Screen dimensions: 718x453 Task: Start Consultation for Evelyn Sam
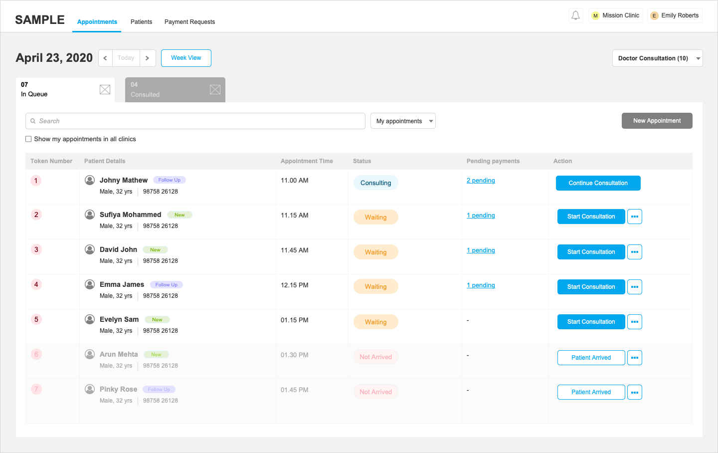pyautogui.click(x=591, y=322)
